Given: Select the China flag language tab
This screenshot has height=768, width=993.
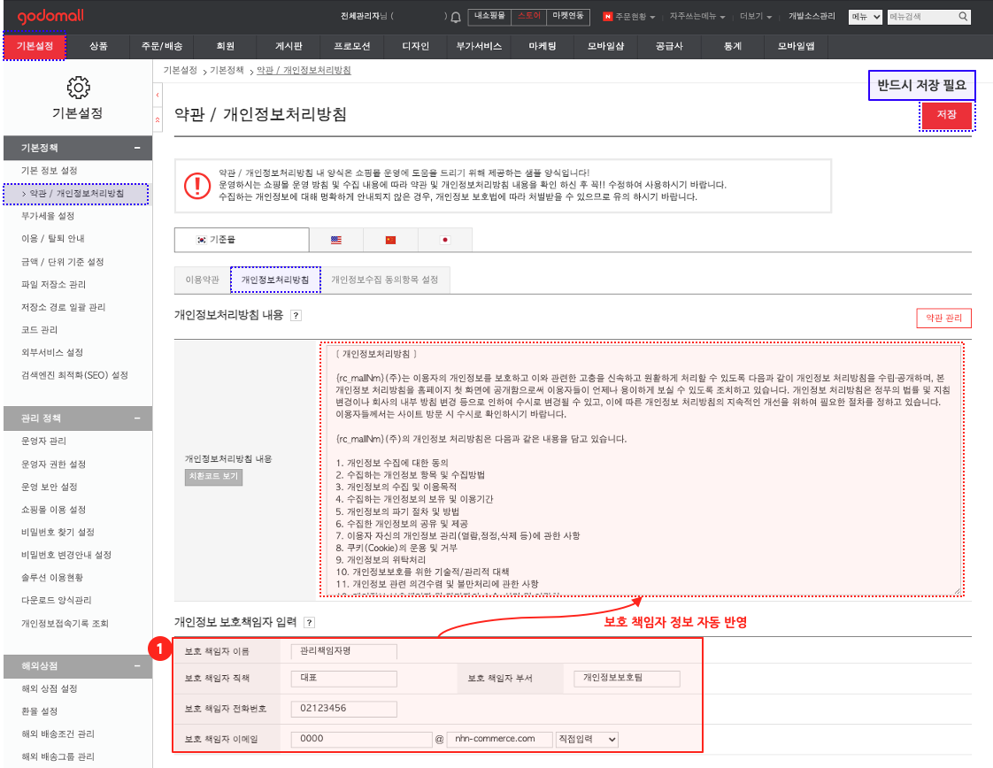Looking at the screenshot, I should point(390,240).
